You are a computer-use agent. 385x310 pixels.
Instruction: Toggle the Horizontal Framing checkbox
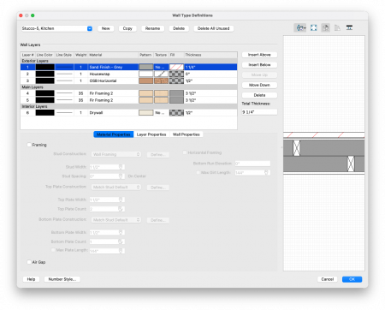click(185, 152)
